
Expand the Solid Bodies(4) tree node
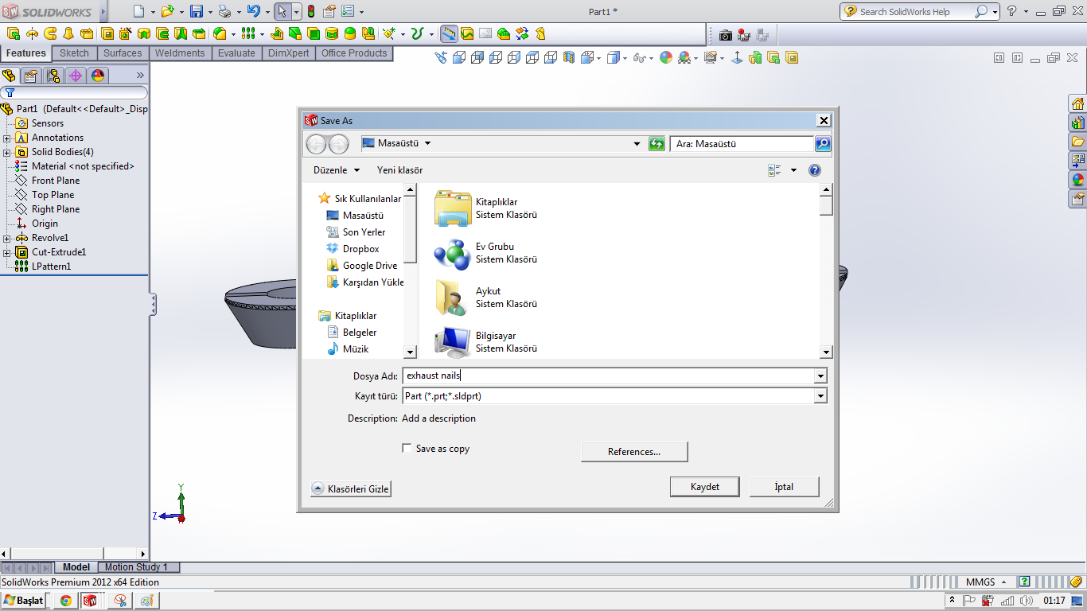(6, 152)
